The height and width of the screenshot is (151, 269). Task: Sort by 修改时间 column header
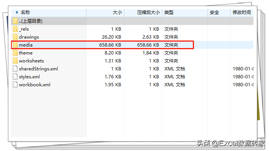(x=242, y=12)
